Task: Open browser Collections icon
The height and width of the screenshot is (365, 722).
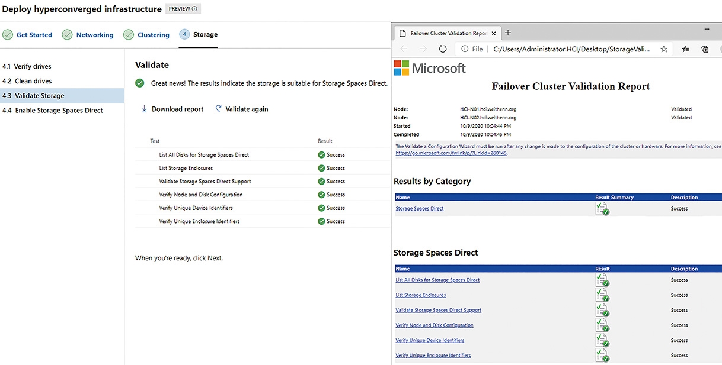Action: coord(705,49)
